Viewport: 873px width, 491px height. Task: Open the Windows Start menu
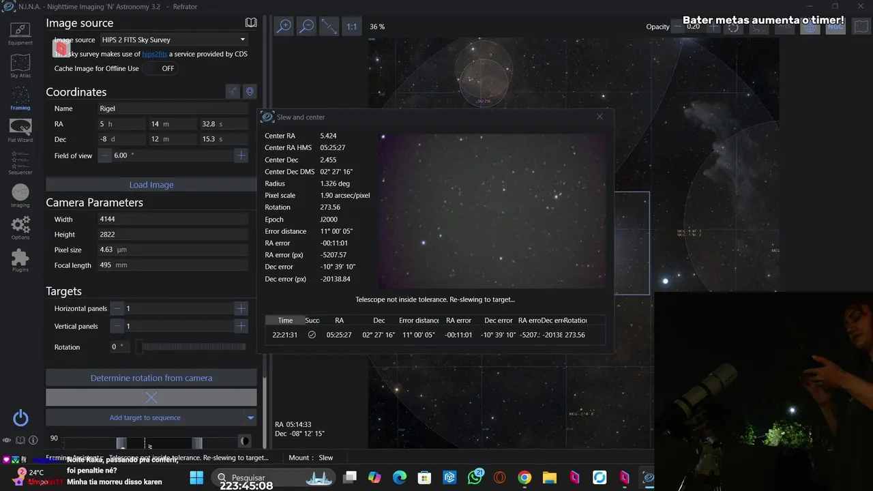(196, 477)
